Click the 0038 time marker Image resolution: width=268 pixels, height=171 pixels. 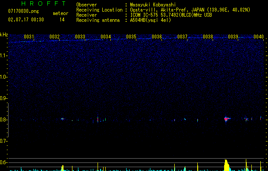click(208, 37)
